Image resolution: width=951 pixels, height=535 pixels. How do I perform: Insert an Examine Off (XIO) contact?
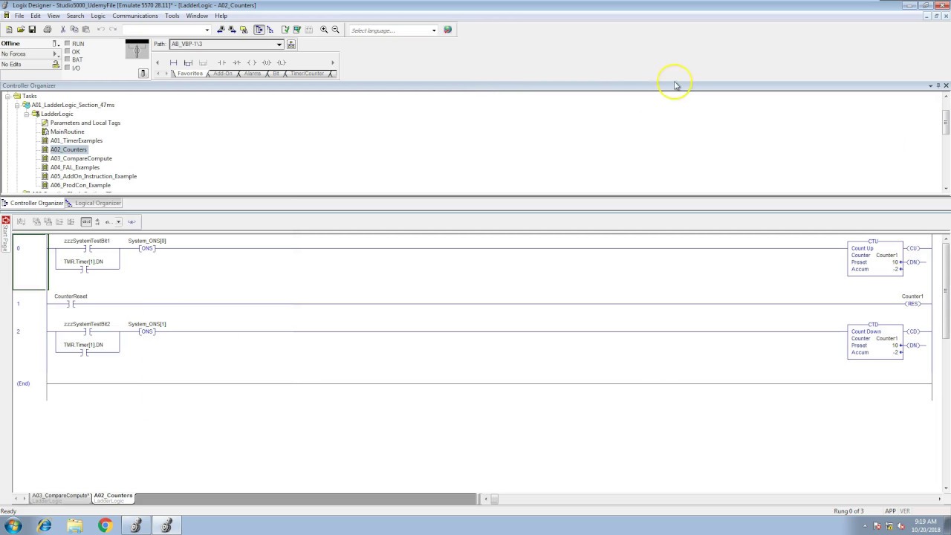point(236,62)
